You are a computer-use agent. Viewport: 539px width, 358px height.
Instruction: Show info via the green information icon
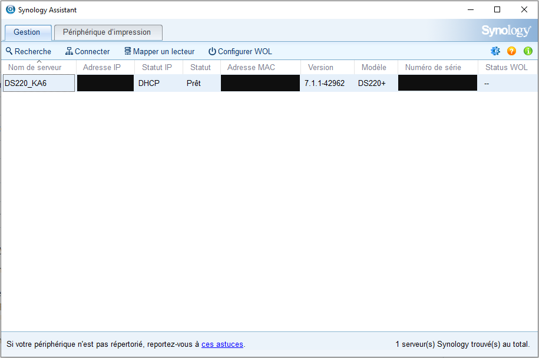(528, 51)
